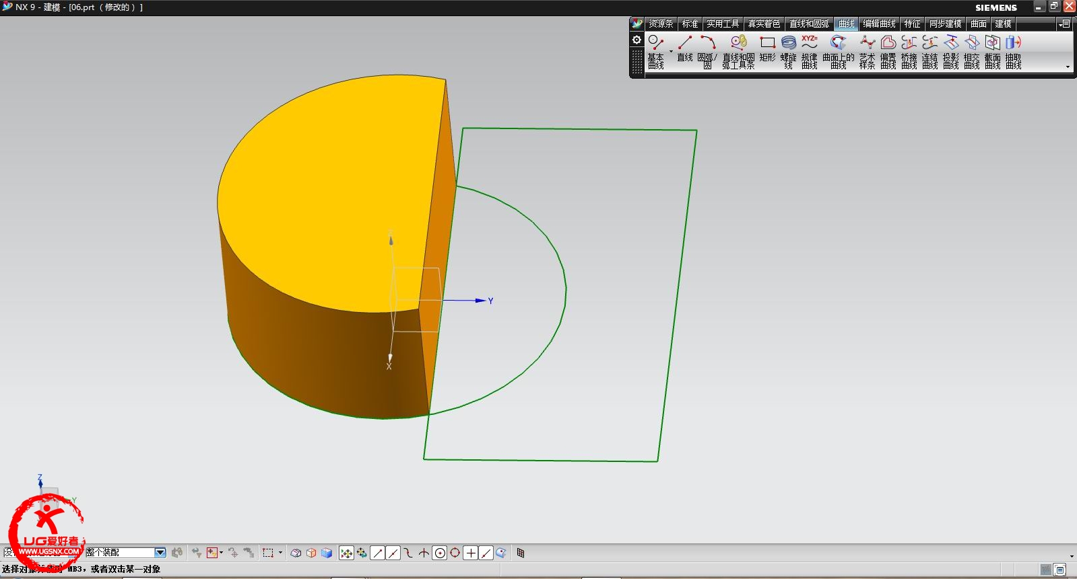Select the 截面曲线 (Section Curve) tool
Image resolution: width=1077 pixels, height=579 pixels.
993,52
